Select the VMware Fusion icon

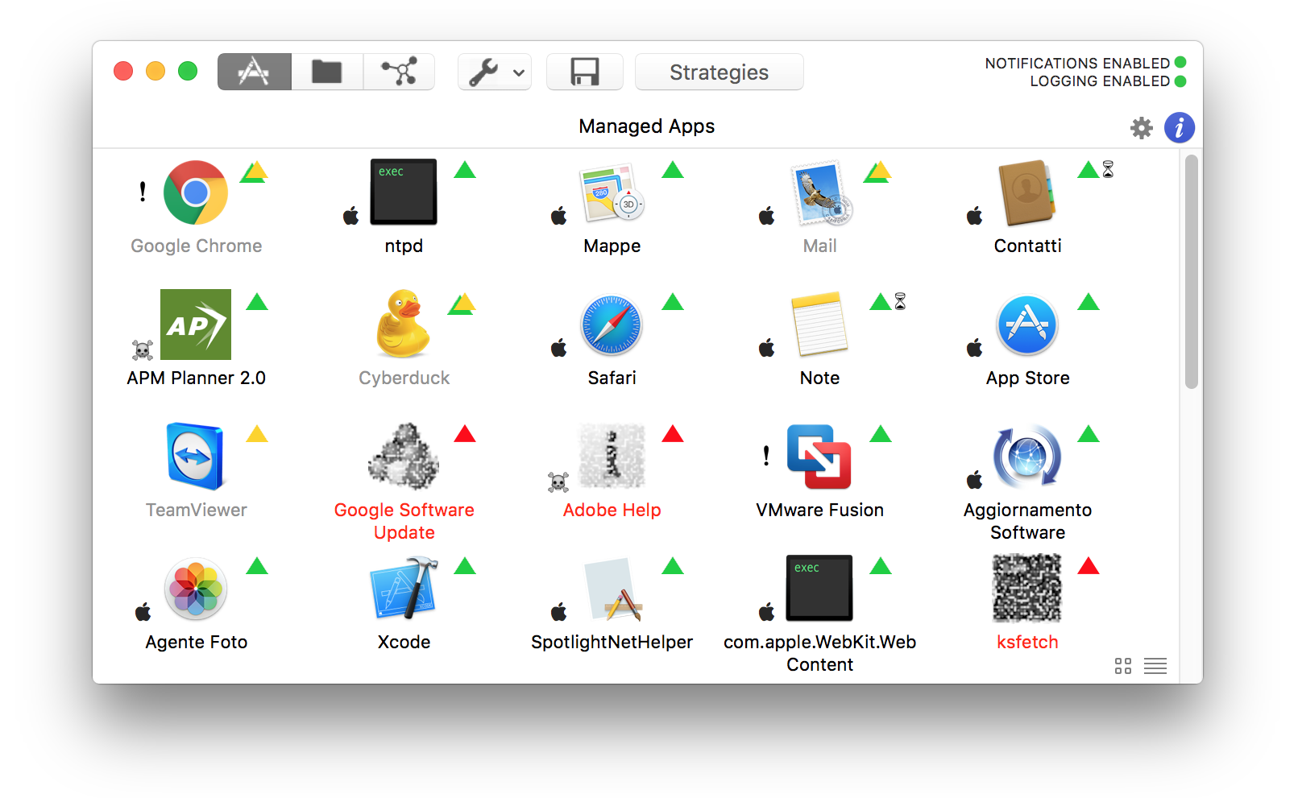(819, 457)
